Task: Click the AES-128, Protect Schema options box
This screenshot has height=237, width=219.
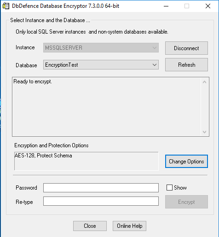Action: coord(86,161)
